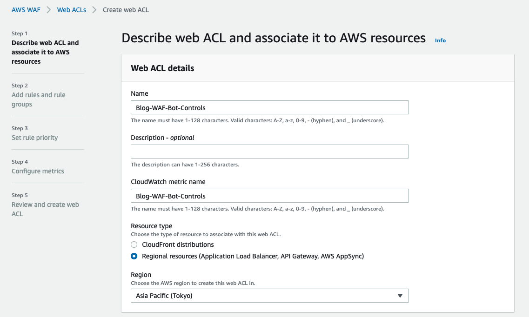Click inside the Name input field
Viewport: 529px width, 317px height.
click(269, 107)
